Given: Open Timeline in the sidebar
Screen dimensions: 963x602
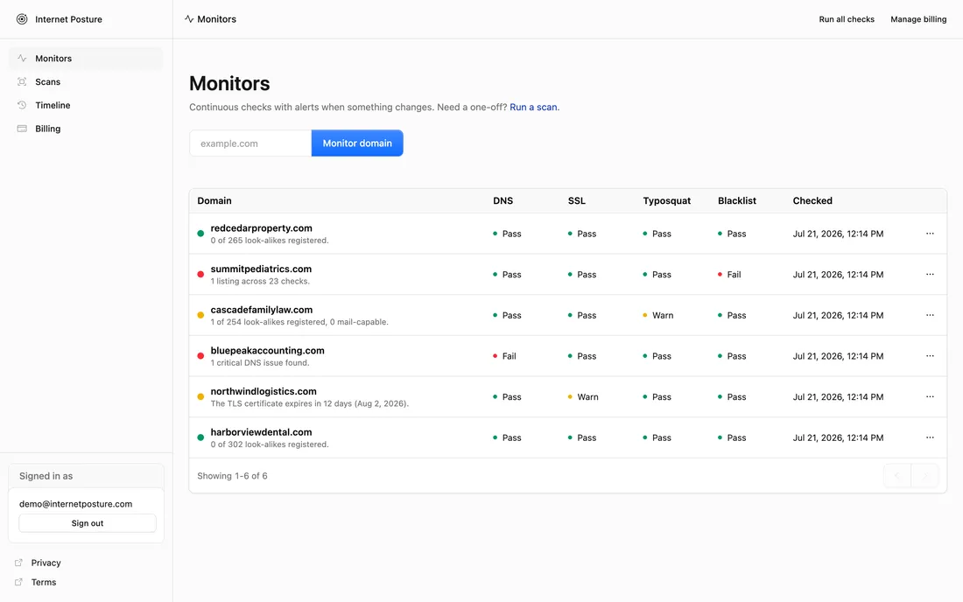Looking at the screenshot, I should pyautogui.click(x=86, y=105).
